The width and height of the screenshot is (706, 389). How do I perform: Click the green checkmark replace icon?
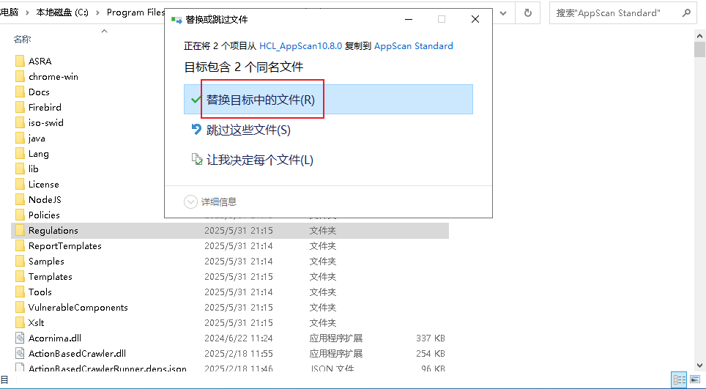(196, 100)
